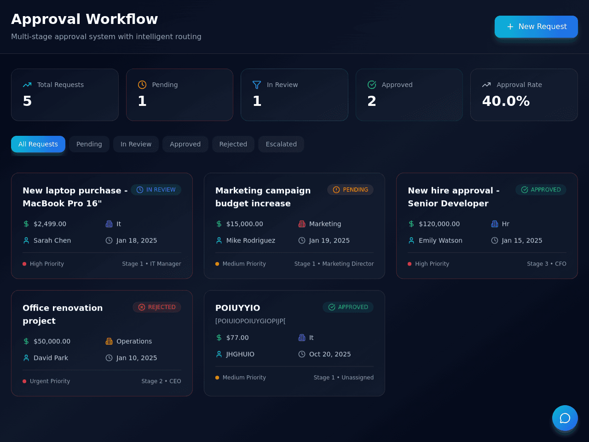Open the chat bubble icon
Screen dimensions: 589x442
tap(565, 418)
